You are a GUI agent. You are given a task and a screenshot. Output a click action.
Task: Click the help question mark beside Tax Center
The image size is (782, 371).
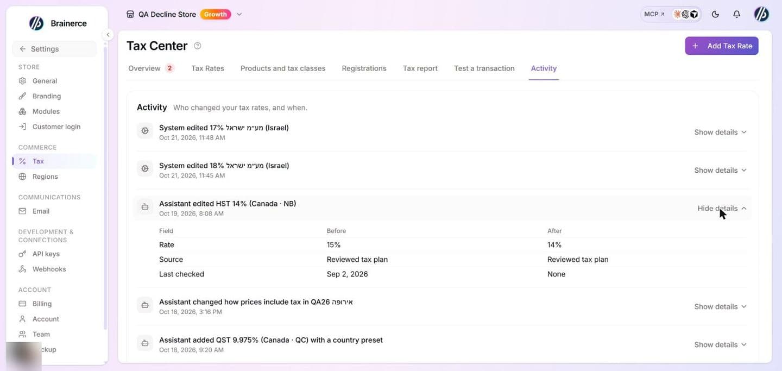(x=198, y=46)
